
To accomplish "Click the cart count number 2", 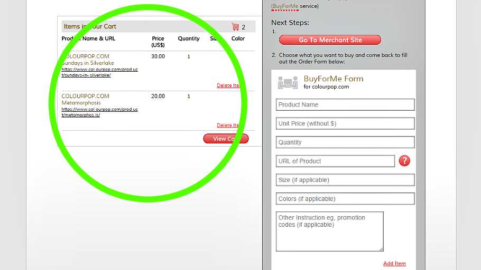I will point(243,27).
